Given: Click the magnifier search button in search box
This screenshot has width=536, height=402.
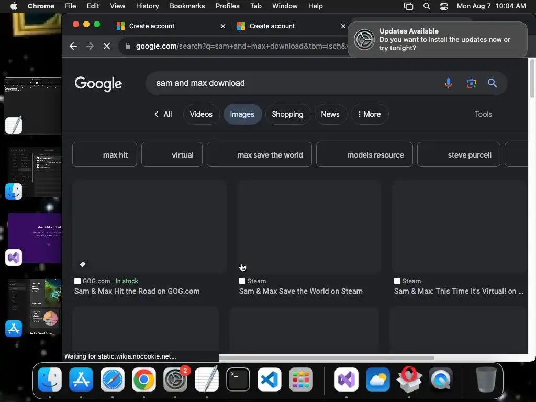Looking at the screenshot, I should (492, 83).
